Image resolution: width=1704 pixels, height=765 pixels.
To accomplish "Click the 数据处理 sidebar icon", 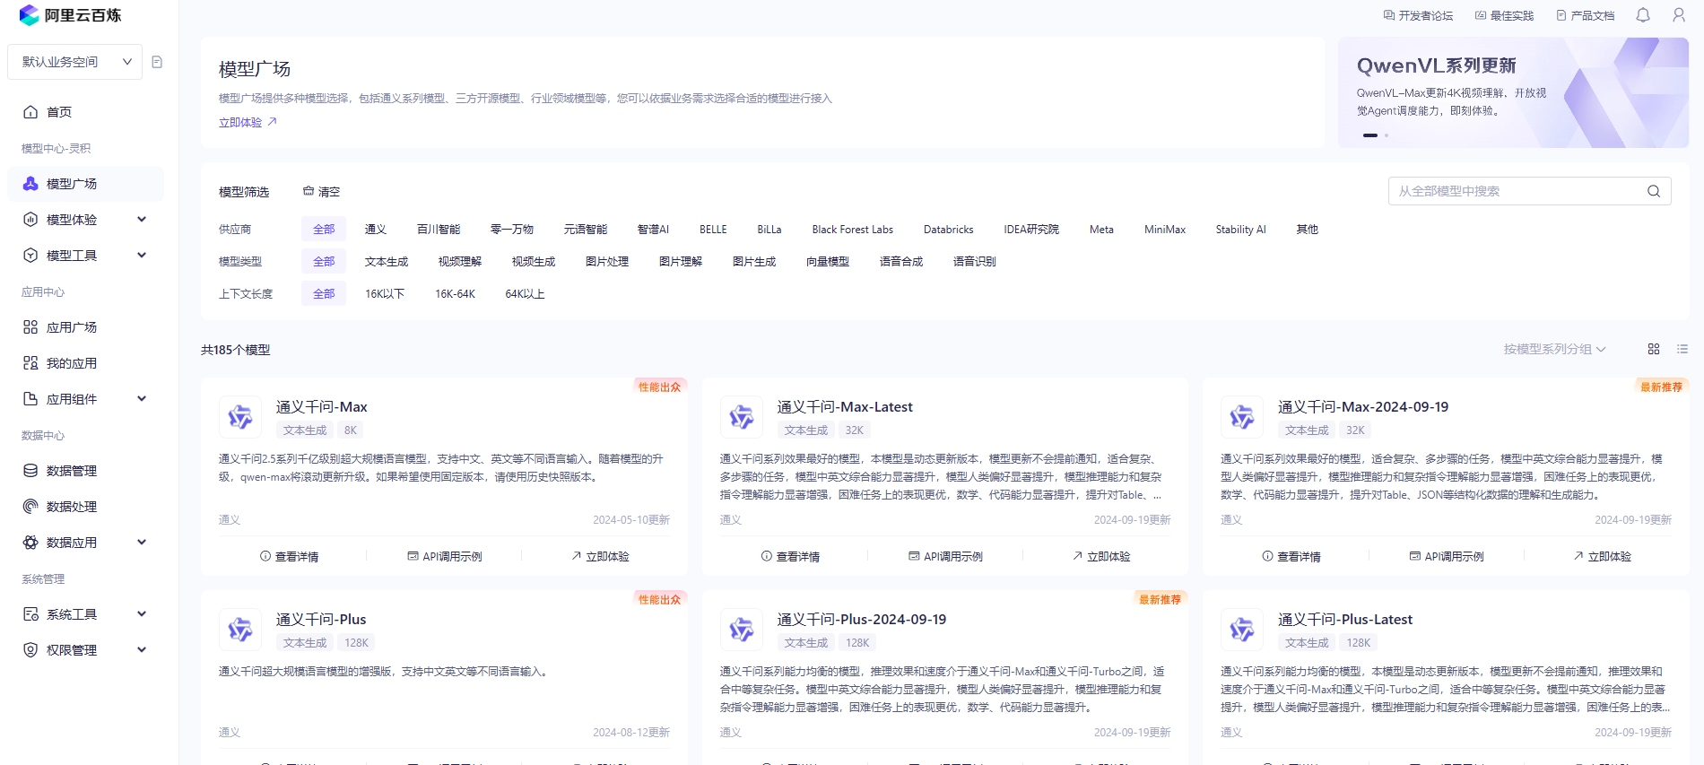I will tap(30, 507).
